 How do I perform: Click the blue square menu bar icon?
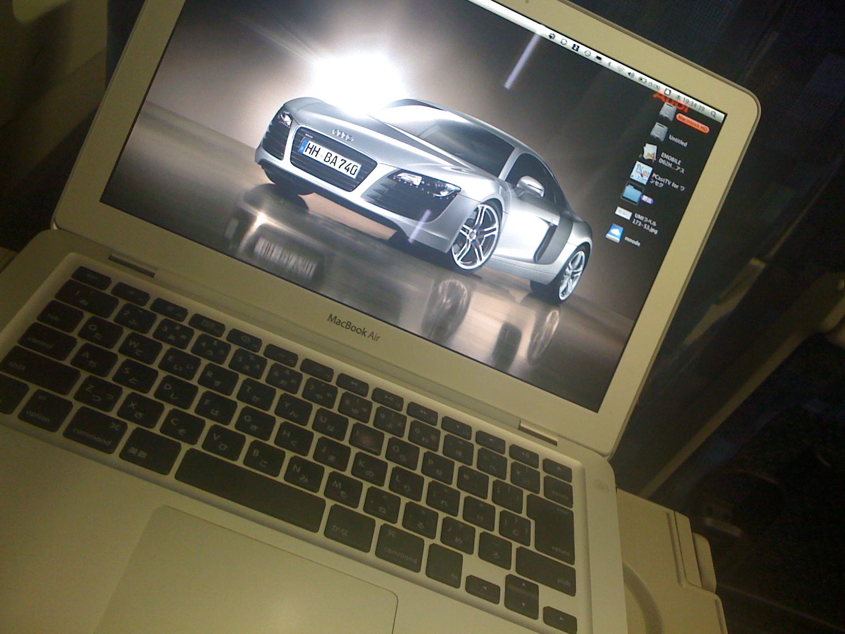pyautogui.click(x=575, y=48)
